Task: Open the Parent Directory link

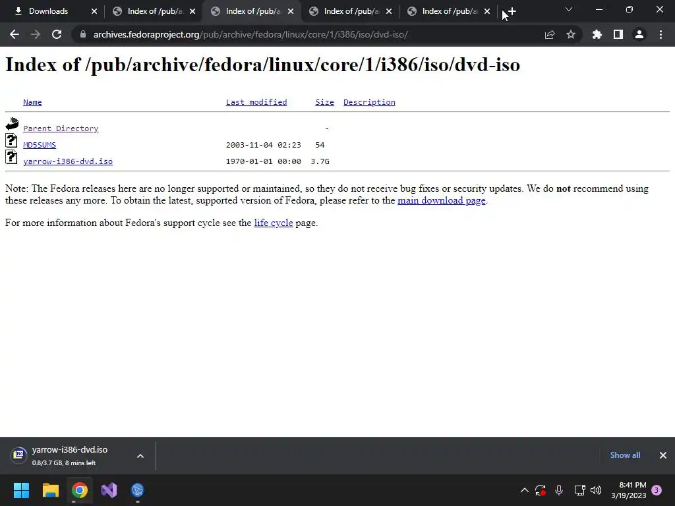Action: pos(61,128)
